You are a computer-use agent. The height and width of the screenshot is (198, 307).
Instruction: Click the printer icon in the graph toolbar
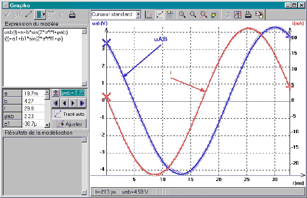click(249, 15)
